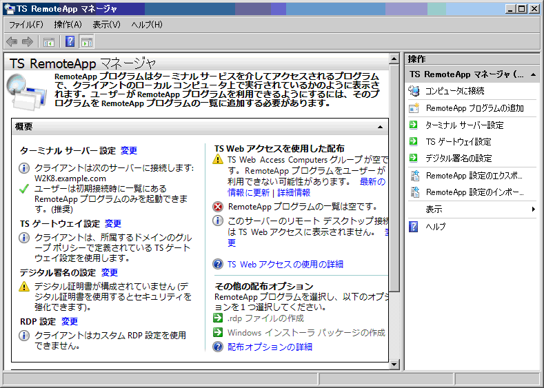Click green arrow icon next to .rdp ファイルの作成

pos(218,318)
